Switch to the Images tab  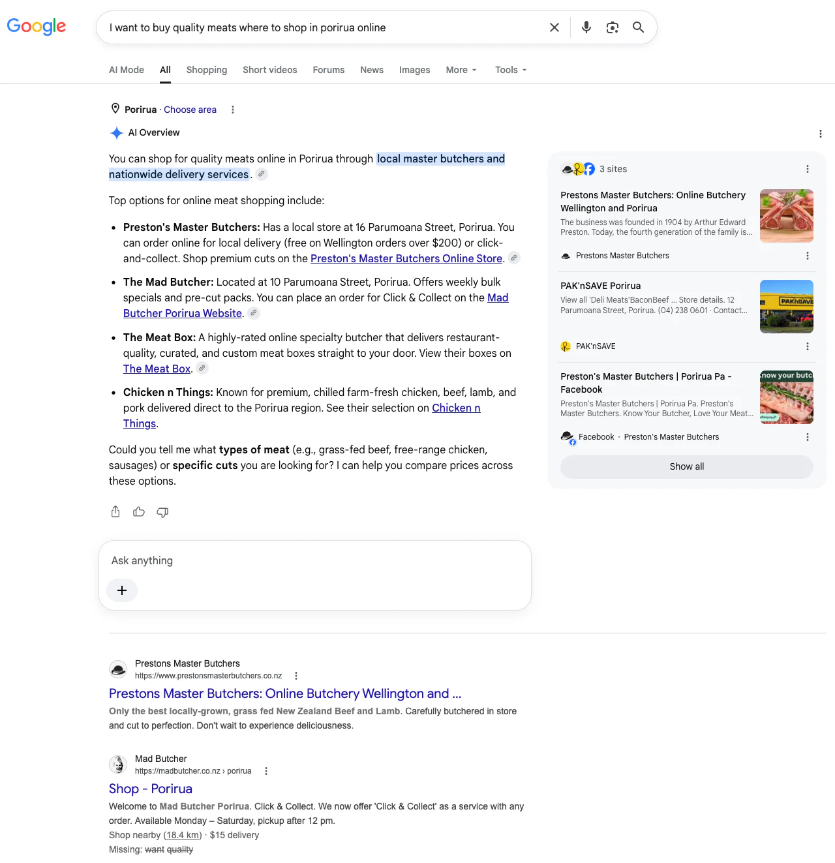pyautogui.click(x=415, y=70)
